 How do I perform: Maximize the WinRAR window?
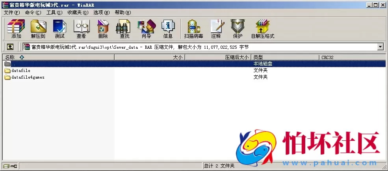(x=375, y=5)
